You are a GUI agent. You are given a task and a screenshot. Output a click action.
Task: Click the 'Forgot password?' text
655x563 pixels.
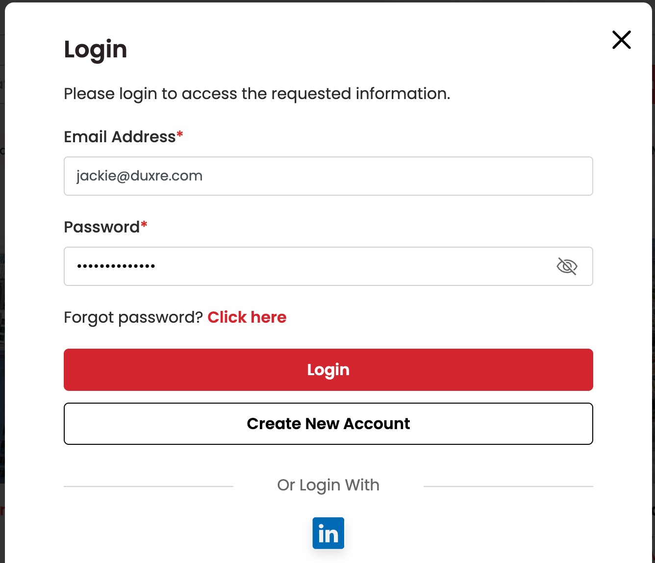(133, 317)
